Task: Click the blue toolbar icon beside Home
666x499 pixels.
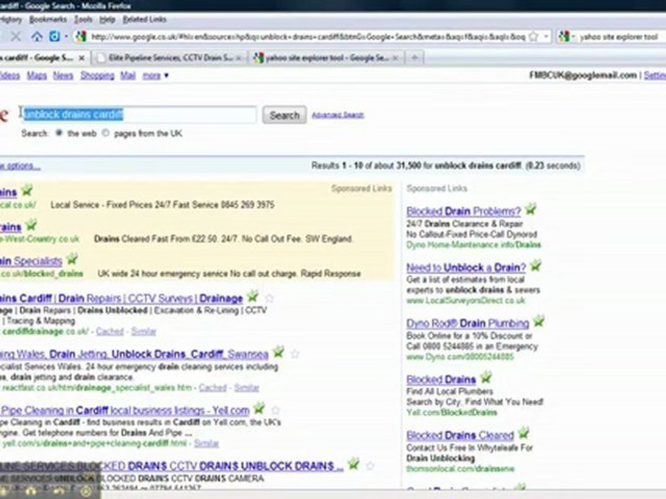Action: pyautogui.click(x=54, y=37)
